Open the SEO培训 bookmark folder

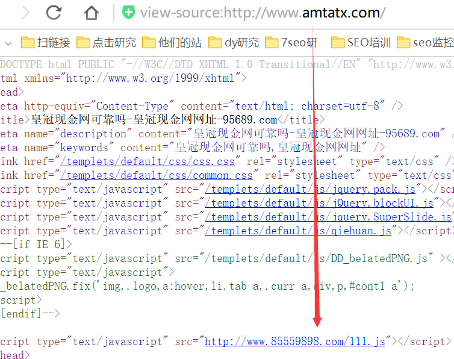(x=361, y=43)
